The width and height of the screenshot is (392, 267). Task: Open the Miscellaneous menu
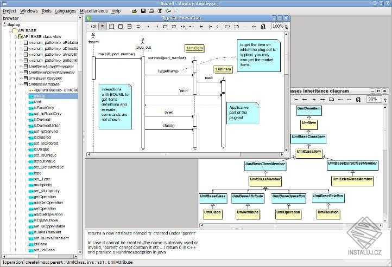(94, 11)
